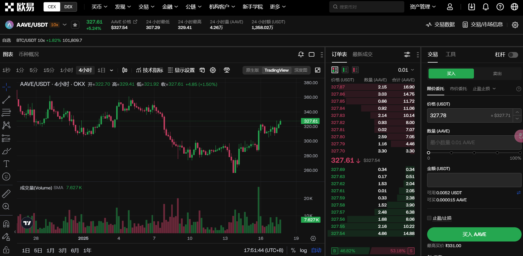The height and width of the screenshot is (256, 523).
Task: Enable the 止盈/止损 checkbox
Action: pyautogui.click(x=429, y=218)
